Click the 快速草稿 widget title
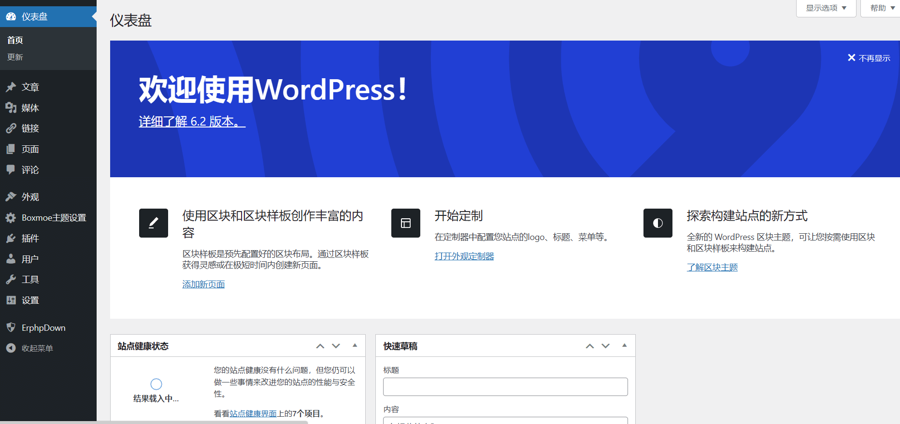Image resolution: width=900 pixels, height=424 pixels. coord(400,346)
